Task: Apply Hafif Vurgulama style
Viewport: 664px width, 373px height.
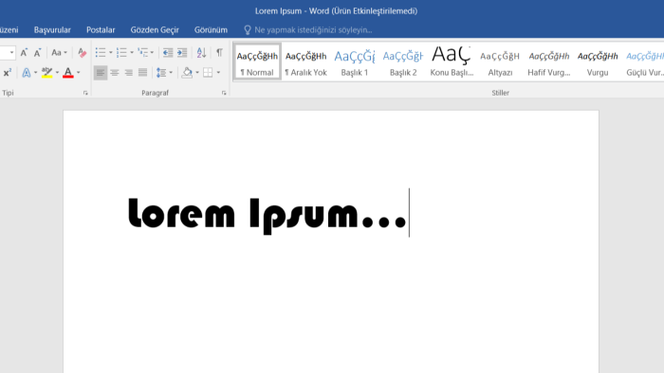Action: click(x=549, y=62)
